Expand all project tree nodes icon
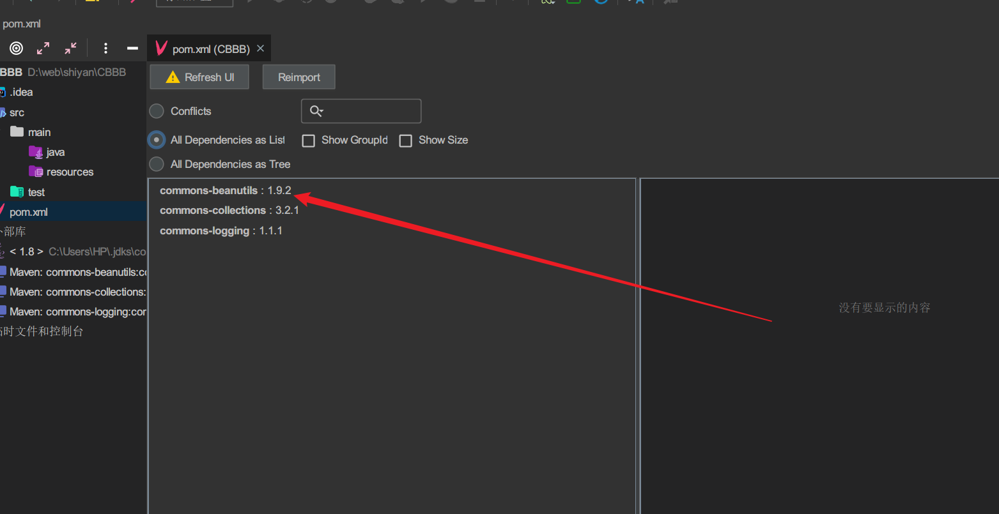The image size is (999, 514). (x=43, y=49)
